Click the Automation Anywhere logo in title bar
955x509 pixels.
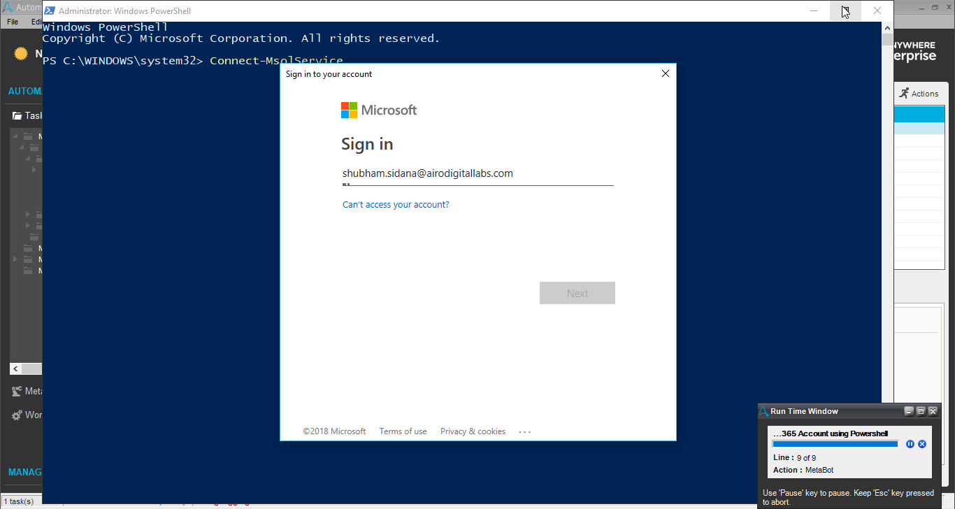click(8, 8)
